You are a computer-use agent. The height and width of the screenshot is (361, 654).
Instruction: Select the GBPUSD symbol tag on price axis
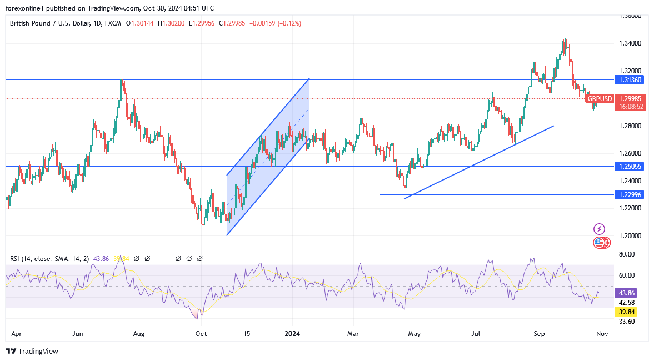click(x=600, y=99)
